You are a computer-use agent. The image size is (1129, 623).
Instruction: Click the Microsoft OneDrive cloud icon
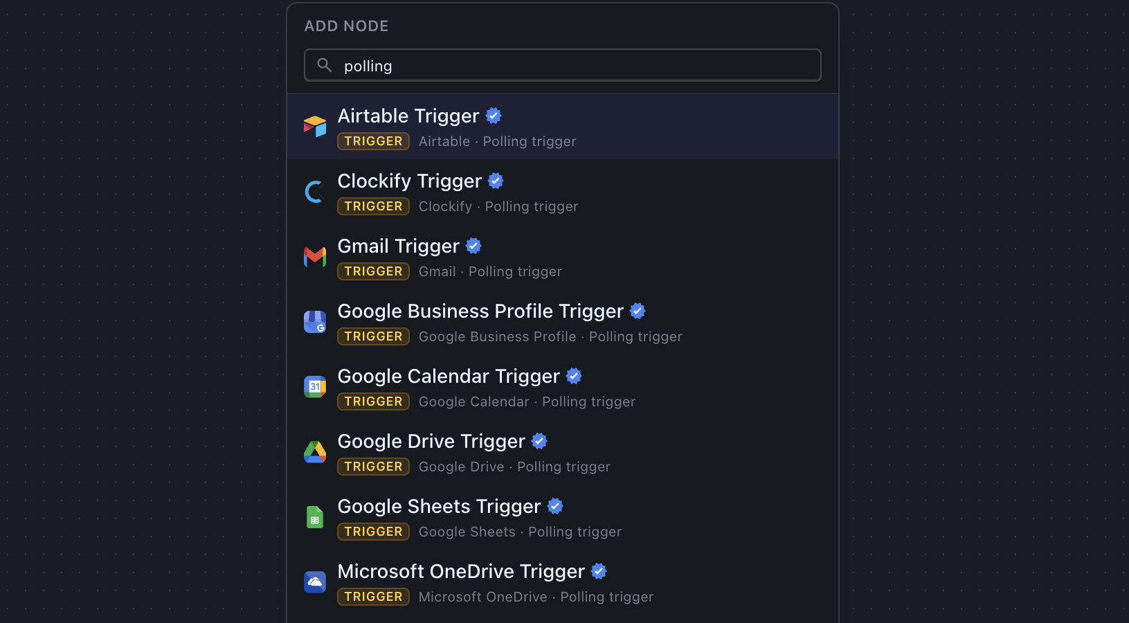click(315, 582)
